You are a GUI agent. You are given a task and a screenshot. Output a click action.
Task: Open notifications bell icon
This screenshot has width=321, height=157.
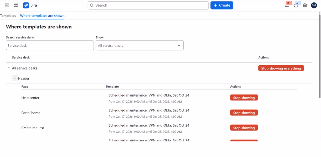click(x=287, y=5)
